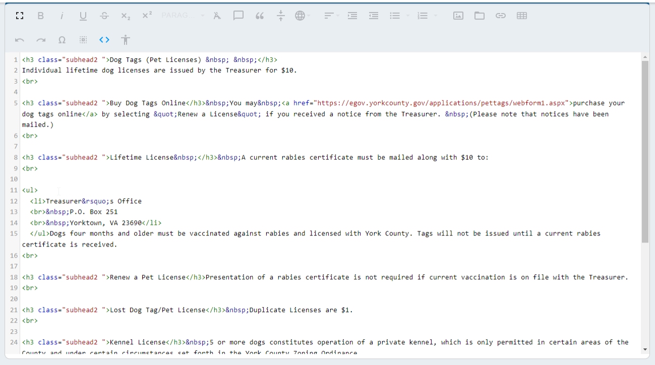Open special characters omega icon
The width and height of the screenshot is (655, 365).
point(62,40)
